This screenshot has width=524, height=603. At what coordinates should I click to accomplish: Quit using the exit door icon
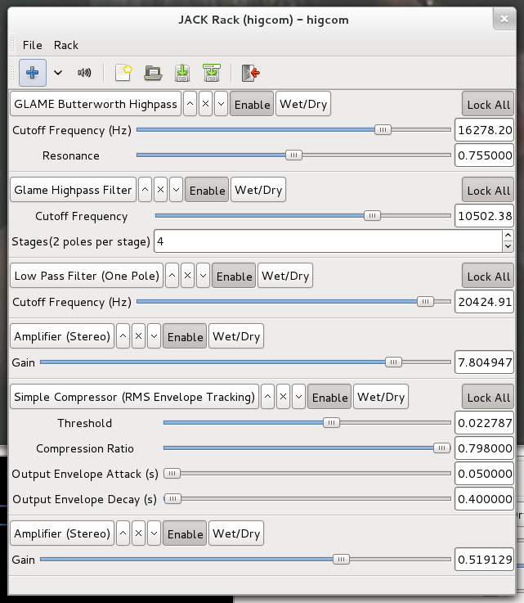[x=250, y=73]
